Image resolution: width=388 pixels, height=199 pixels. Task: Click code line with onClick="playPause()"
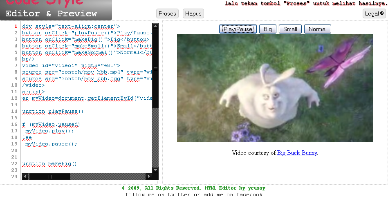click(87, 33)
